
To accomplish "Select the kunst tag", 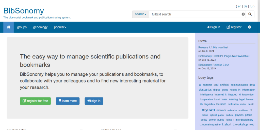I will pyautogui.click(x=217, y=100).
